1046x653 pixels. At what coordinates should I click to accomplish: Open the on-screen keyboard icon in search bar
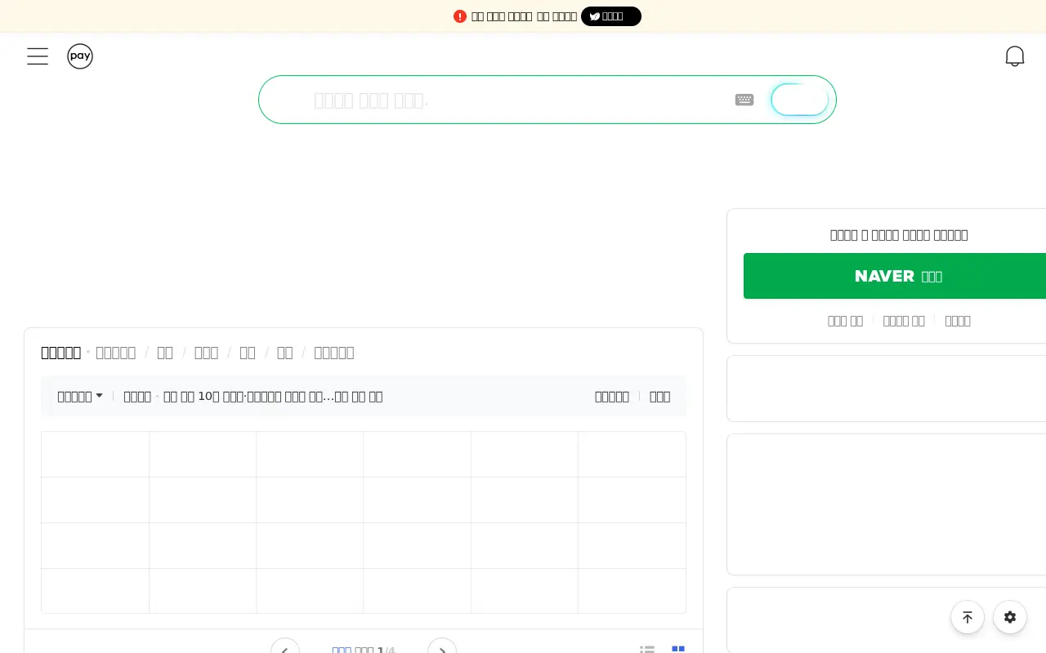[x=744, y=100]
